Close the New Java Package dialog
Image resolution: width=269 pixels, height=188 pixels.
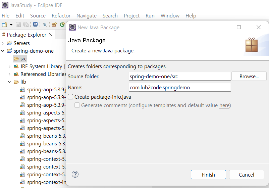tap(259, 27)
